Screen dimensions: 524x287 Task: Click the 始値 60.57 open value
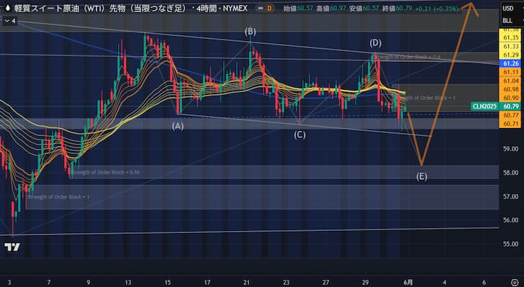tap(298, 9)
